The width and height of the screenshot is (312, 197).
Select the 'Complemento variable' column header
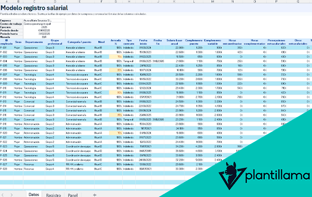pos(213,42)
